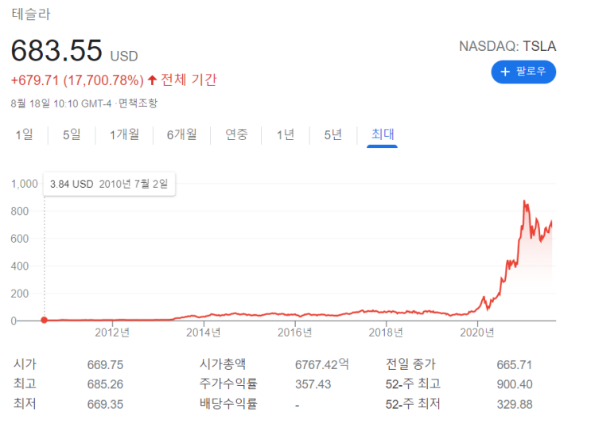
Task: Click the 시가총액 label
Action: [x=223, y=364]
